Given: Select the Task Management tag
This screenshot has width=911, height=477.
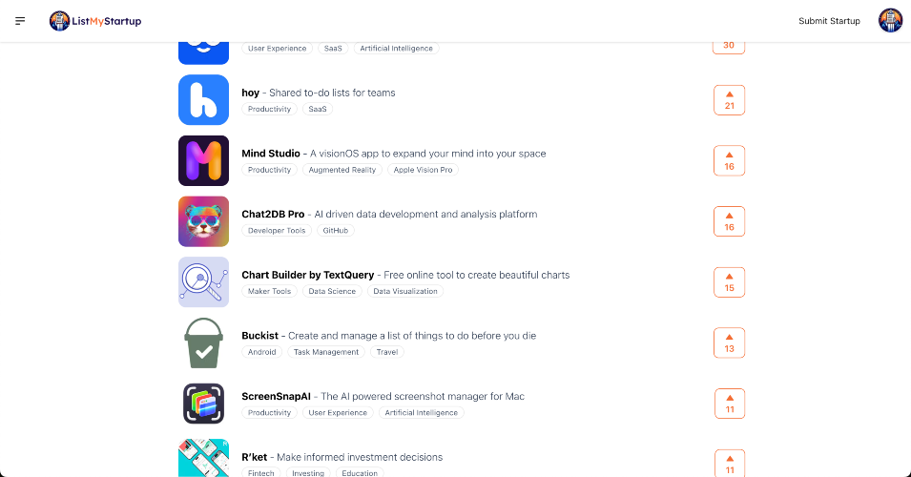Looking at the screenshot, I should pyautogui.click(x=326, y=352).
